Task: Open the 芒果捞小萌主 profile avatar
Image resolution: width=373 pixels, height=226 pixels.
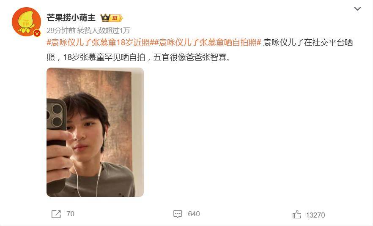Action: point(26,22)
